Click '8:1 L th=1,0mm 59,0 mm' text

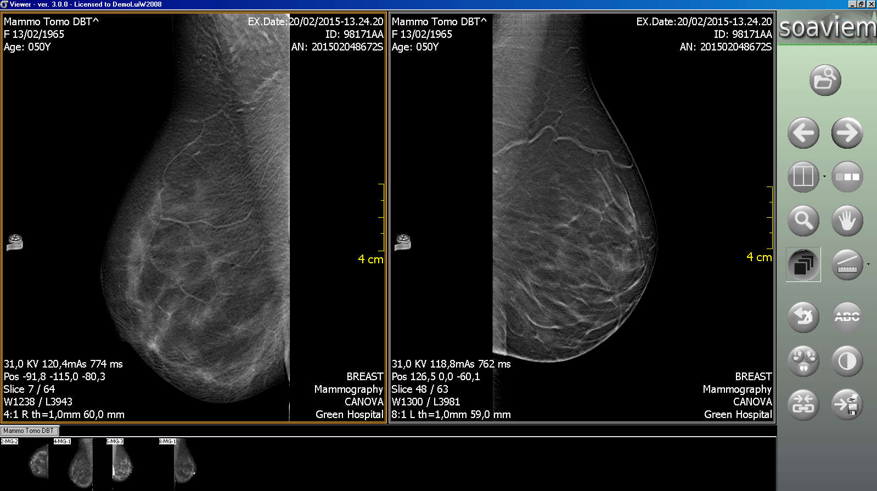(x=451, y=414)
